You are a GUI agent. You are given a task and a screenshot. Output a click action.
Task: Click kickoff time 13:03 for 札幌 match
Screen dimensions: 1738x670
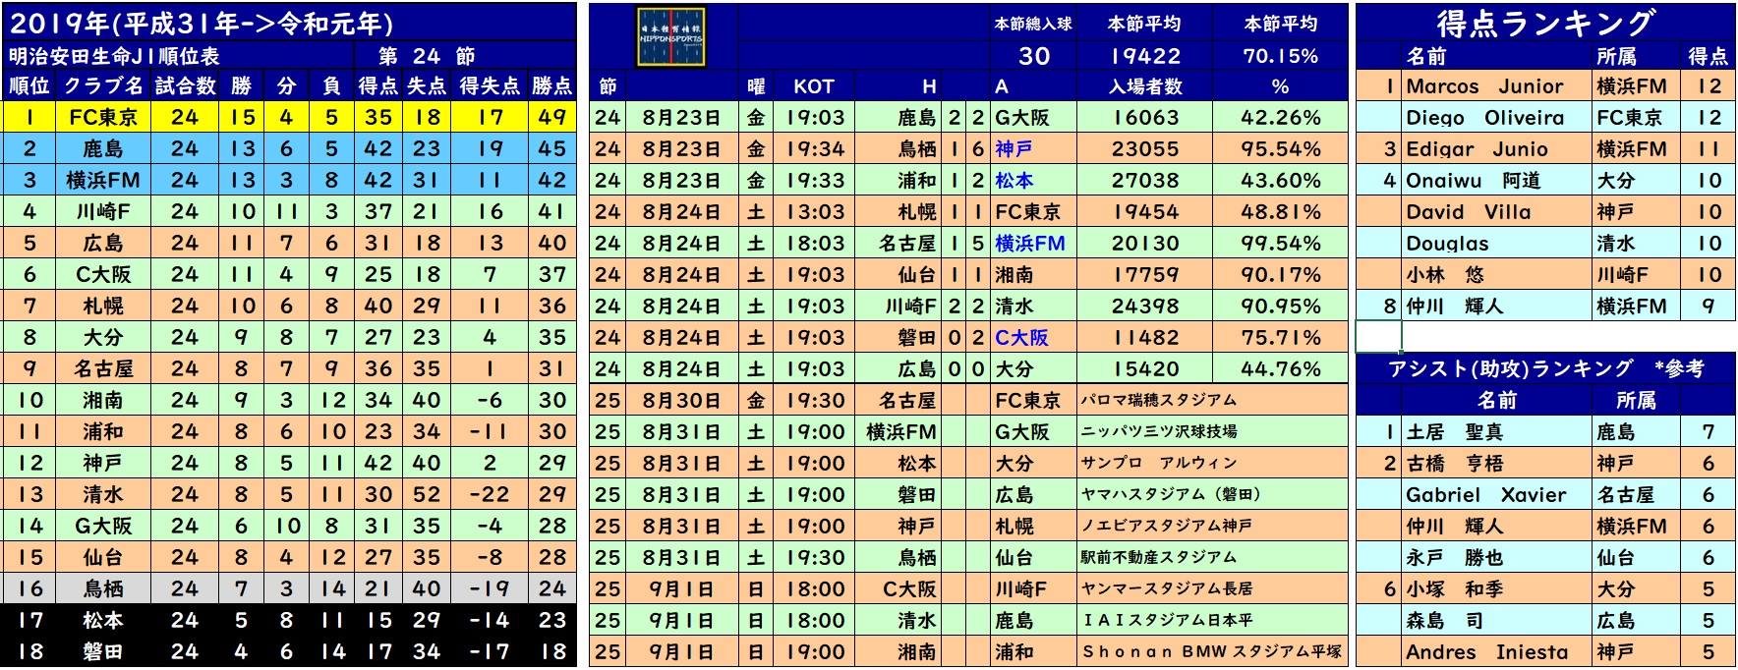tap(815, 212)
